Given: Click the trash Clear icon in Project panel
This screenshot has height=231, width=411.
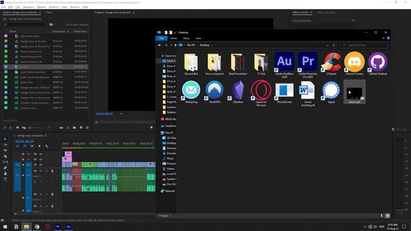Looking at the screenshot, I should pos(87,128).
